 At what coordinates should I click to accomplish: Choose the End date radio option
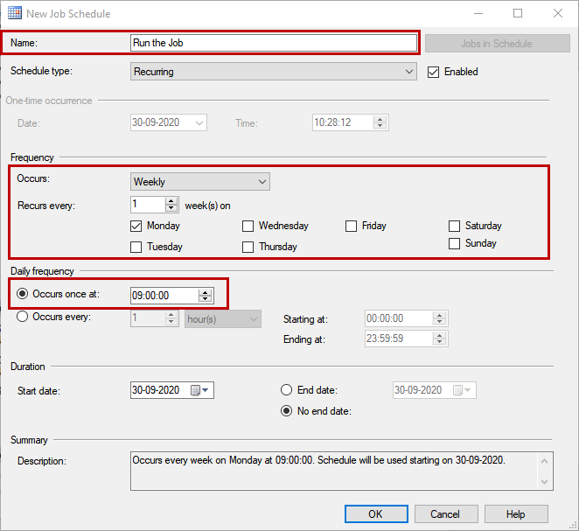pyautogui.click(x=286, y=390)
